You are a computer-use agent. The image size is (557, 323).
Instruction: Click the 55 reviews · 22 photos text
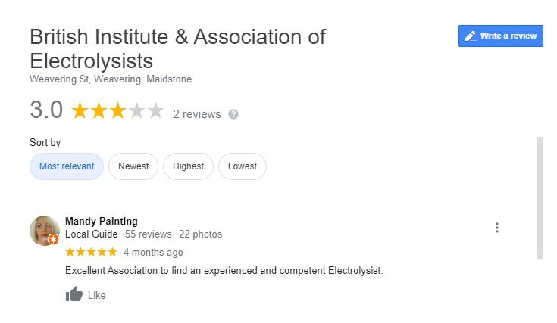tap(174, 234)
